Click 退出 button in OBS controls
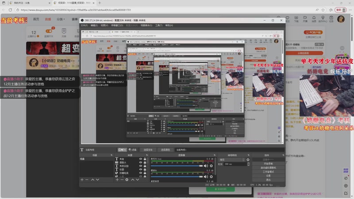The width and height of the screenshot is (354, 199). pos(268,180)
